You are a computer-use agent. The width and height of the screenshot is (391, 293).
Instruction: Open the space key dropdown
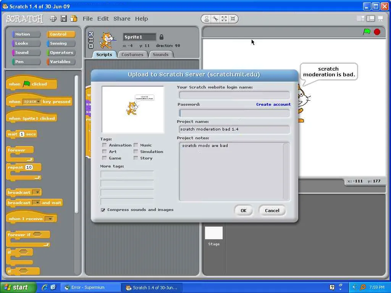coord(32,101)
